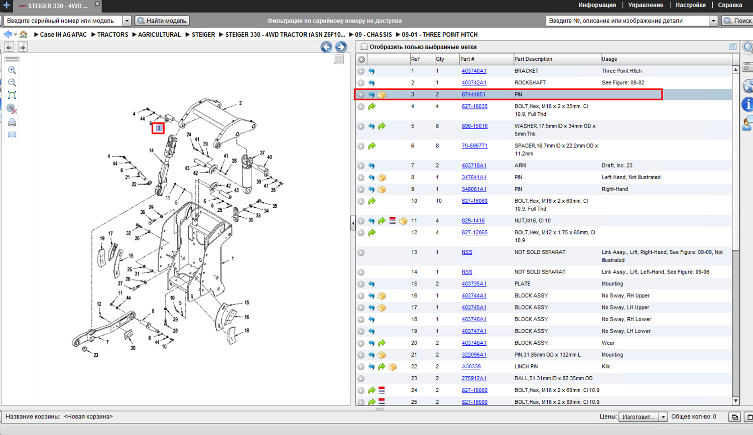Image resolution: width=753 pixels, height=435 pixels.
Task: Sort the table by Ref column header
Action: [422, 59]
